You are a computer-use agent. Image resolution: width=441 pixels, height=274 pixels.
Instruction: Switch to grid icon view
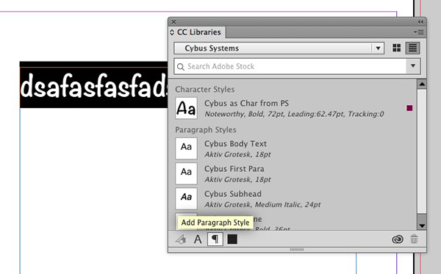click(397, 48)
